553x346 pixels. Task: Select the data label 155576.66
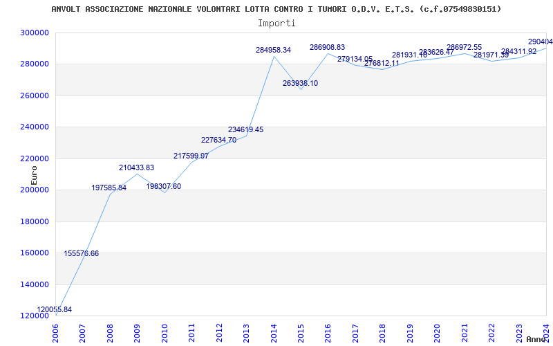tap(82, 253)
